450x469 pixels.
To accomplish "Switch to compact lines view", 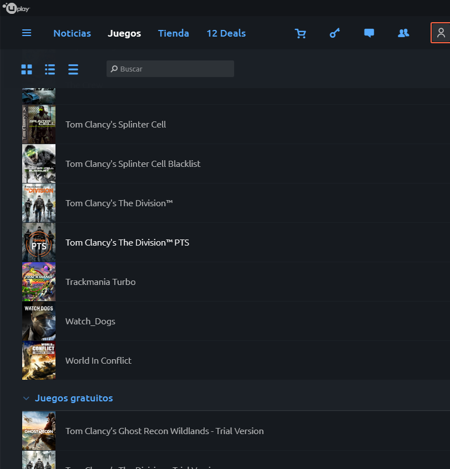I will point(73,69).
